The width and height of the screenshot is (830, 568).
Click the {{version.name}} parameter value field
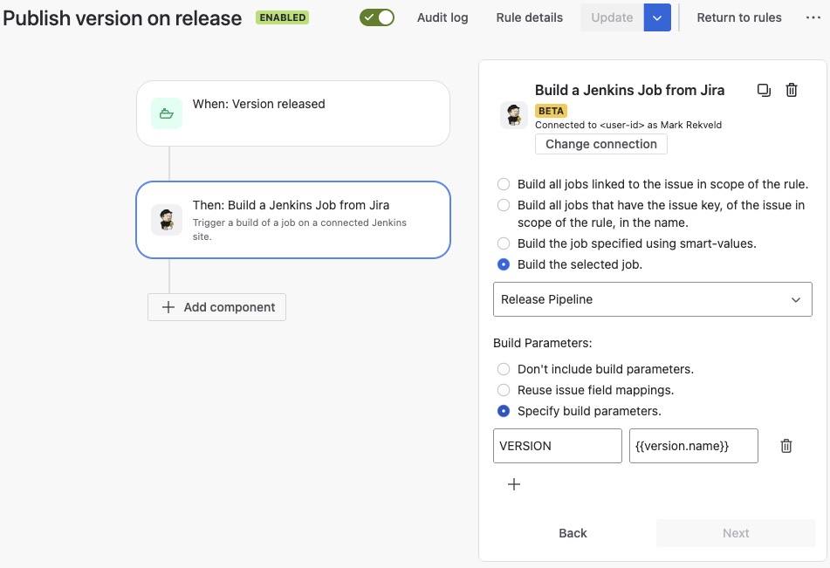tap(694, 446)
